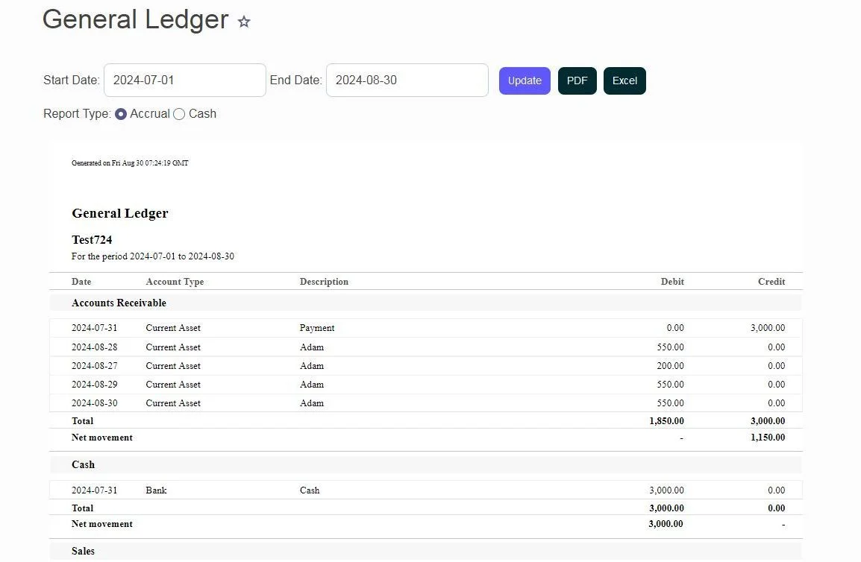The image size is (861, 562).
Task: Click the Sales section heading
Action: pos(83,551)
